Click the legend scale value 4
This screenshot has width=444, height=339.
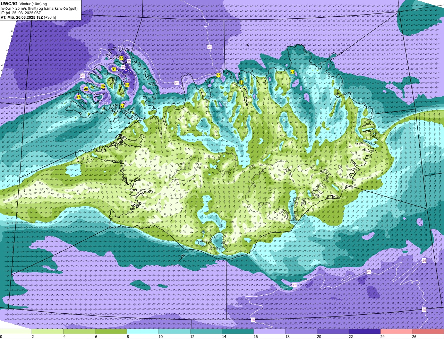(x=64, y=337)
